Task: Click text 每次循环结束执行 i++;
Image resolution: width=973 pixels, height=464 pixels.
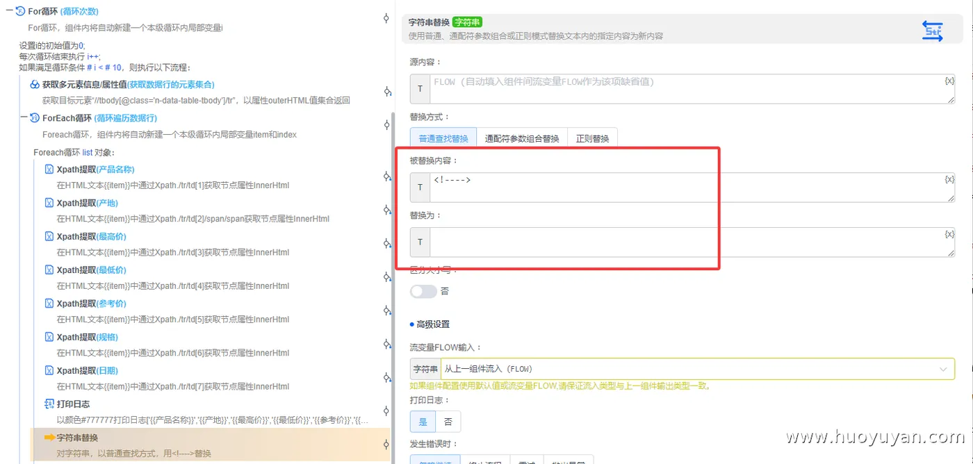Action: [x=60, y=56]
